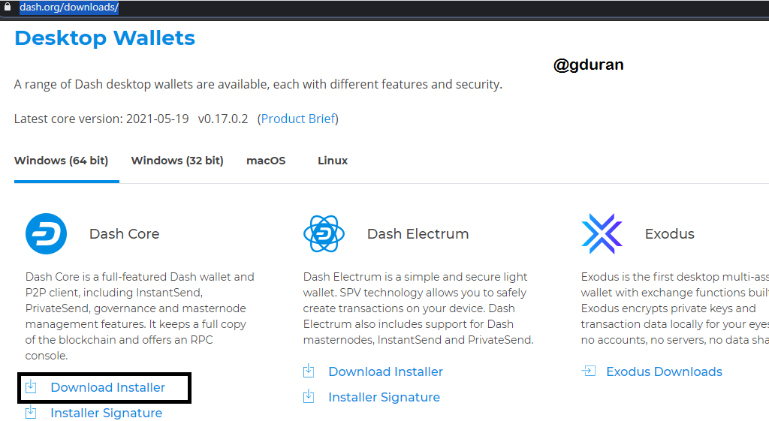
Task: Click Dash Core Download Installer link
Action: click(108, 387)
